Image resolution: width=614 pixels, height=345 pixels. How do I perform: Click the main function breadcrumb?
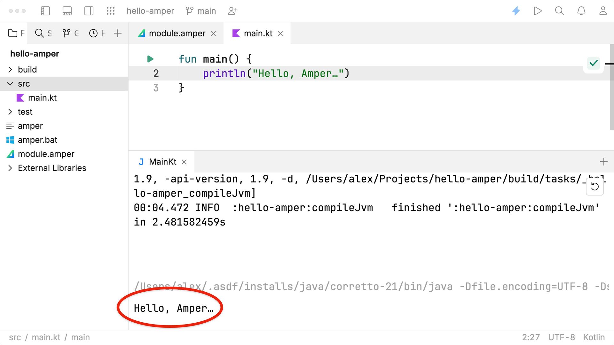pyautogui.click(x=80, y=337)
